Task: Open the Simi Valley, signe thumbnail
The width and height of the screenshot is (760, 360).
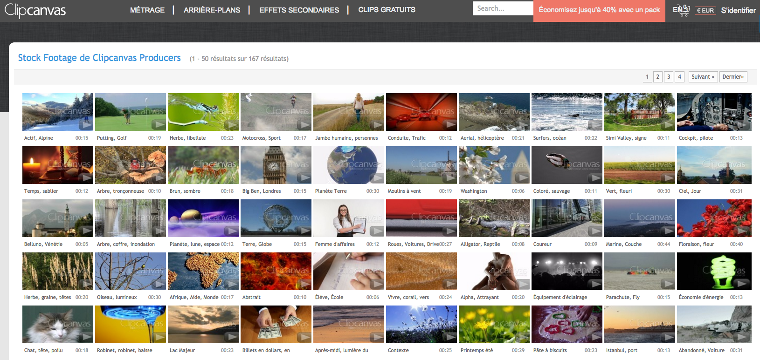Action: [x=640, y=112]
